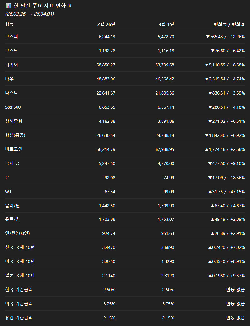250x326 pixels.
Task: Click the 상해종합 change '▼271.02 / −6.51%'
Action: click(227, 121)
